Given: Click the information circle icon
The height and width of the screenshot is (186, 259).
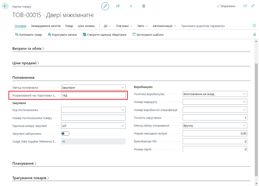Looking at the screenshot, I should (254, 26).
